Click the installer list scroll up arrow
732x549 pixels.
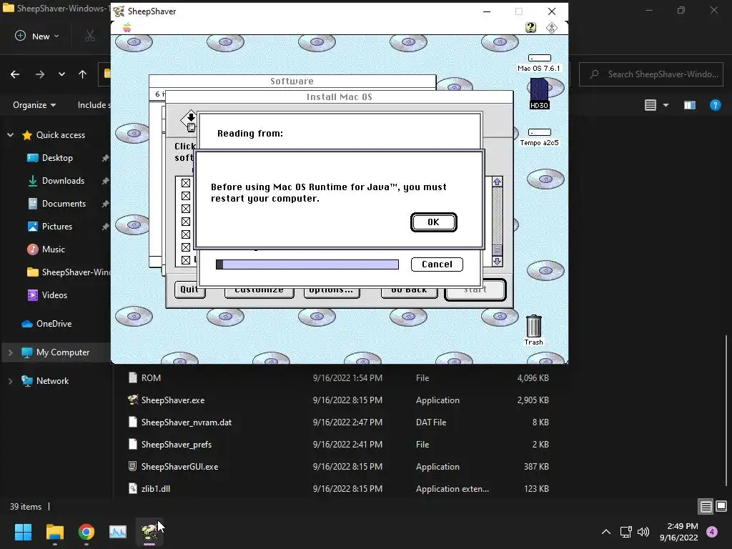click(x=498, y=182)
